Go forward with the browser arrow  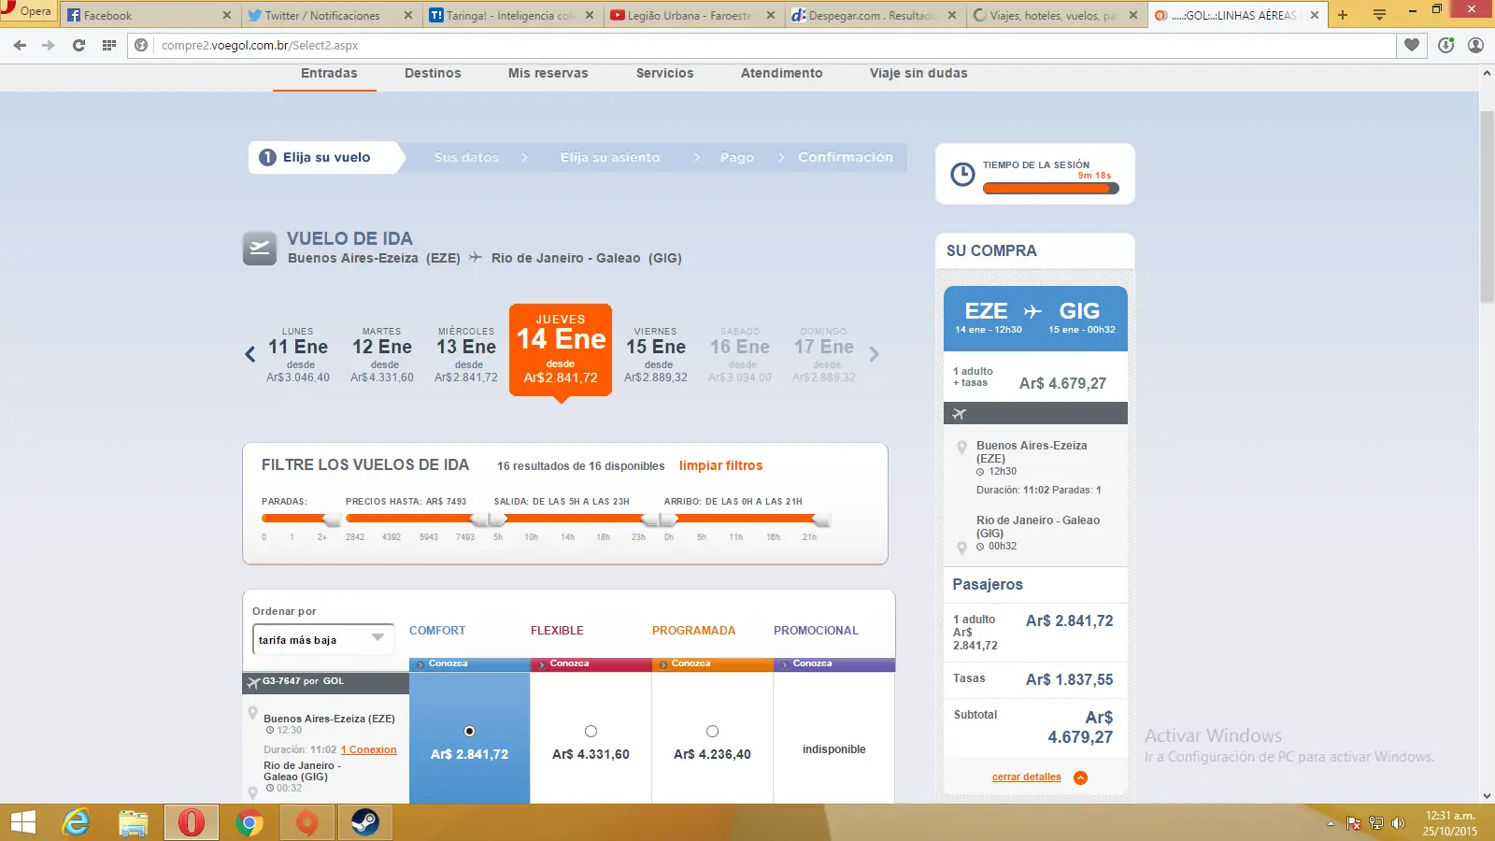click(x=49, y=45)
